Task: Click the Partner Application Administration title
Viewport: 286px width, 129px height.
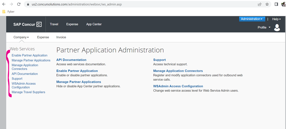Action: click(110, 50)
